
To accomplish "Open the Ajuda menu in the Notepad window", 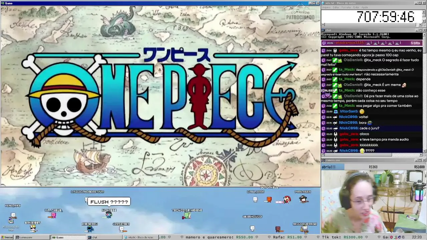I will click(365, 7).
